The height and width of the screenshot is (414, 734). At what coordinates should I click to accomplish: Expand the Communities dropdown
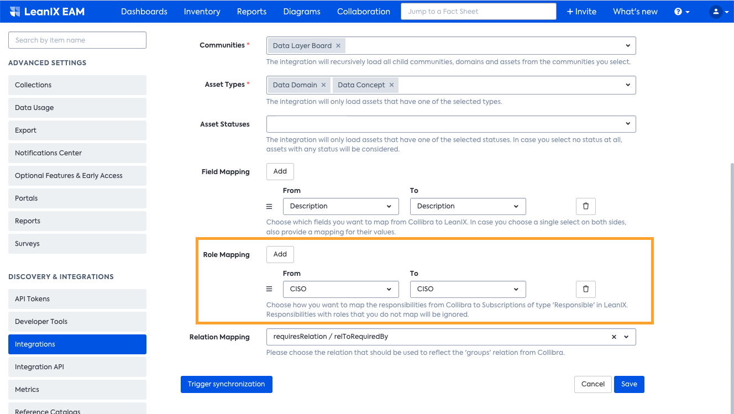[628, 46]
